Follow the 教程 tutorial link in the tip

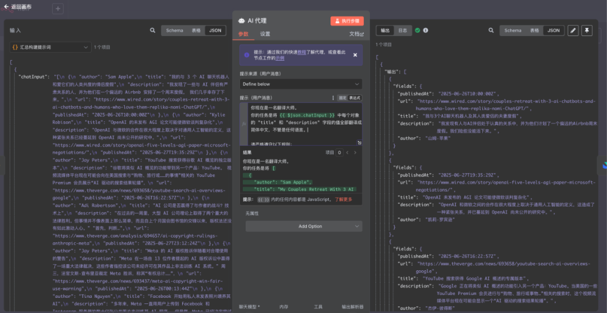(x=302, y=52)
